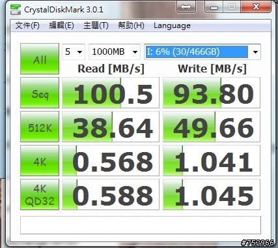Click the CrystalDiskMark title bar icon
This screenshot has width=278, height=248.
16,10
